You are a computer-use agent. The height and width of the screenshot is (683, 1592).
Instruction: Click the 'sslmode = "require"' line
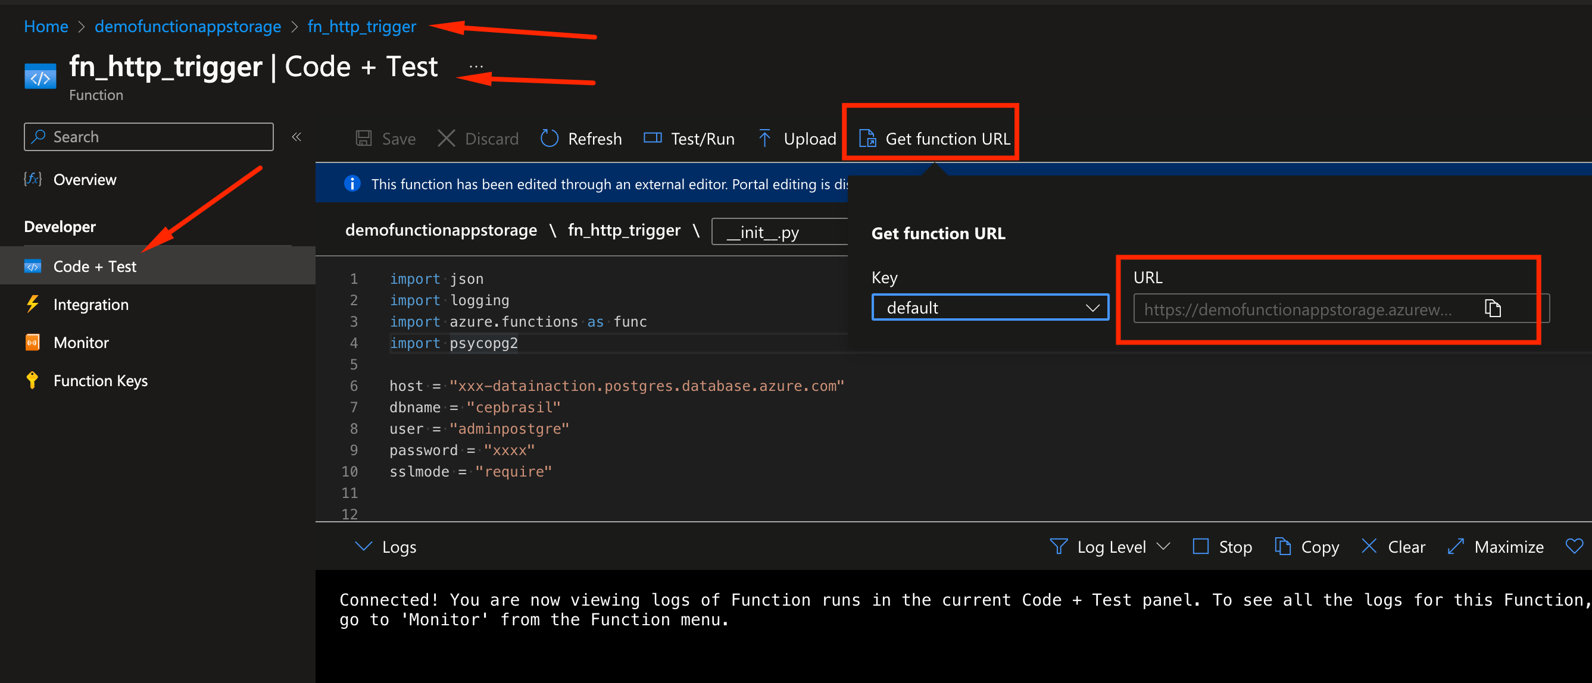coord(470,472)
